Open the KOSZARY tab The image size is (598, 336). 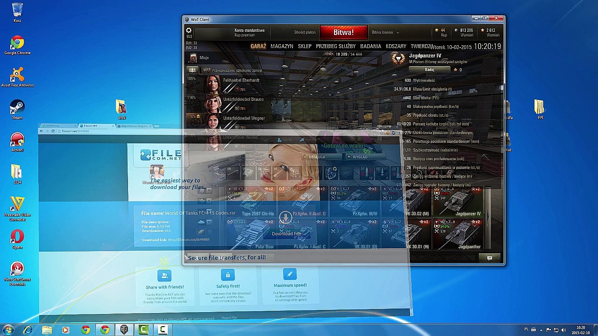pos(396,47)
